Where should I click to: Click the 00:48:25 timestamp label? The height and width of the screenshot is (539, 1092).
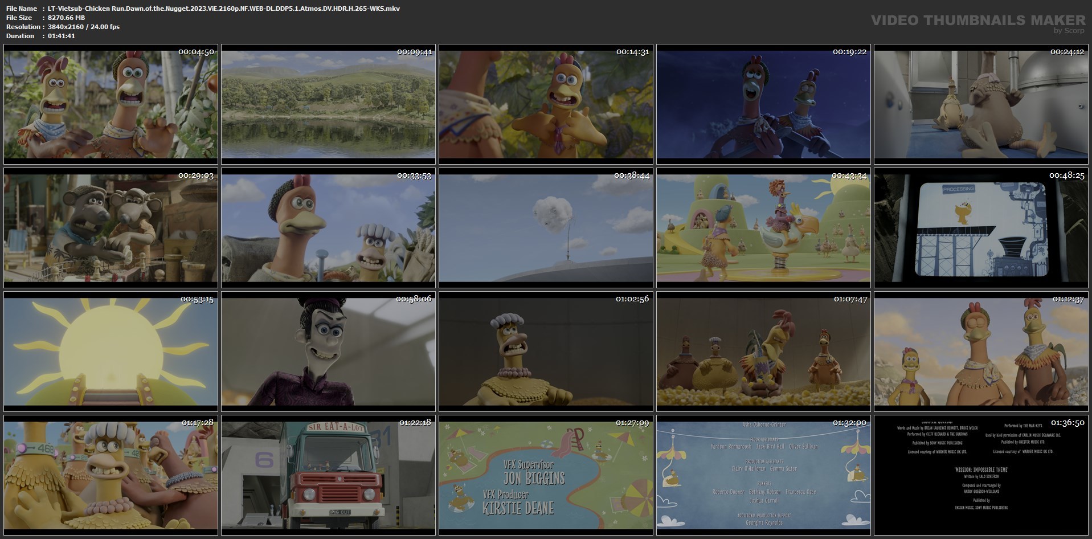1067,175
